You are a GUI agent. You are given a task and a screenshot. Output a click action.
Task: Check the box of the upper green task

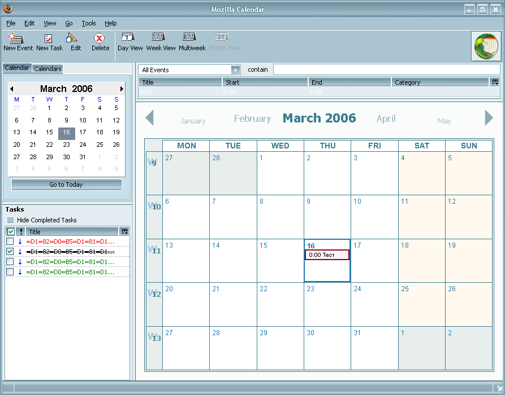[x=10, y=262]
